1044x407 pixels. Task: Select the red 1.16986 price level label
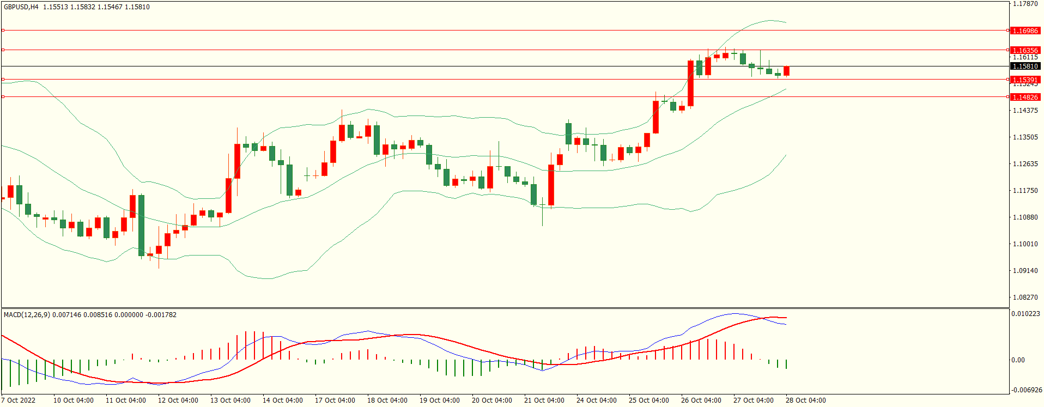coord(1025,31)
